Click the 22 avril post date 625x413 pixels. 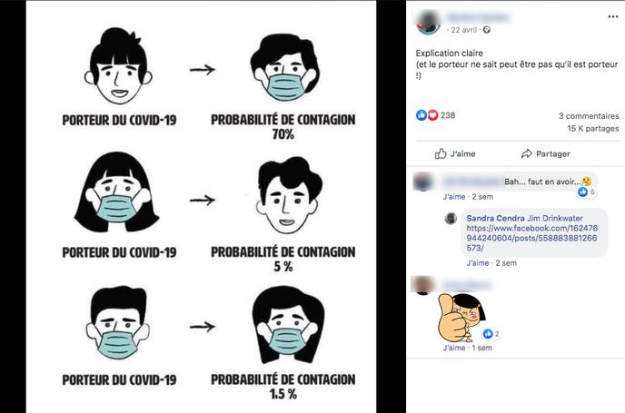point(463,30)
